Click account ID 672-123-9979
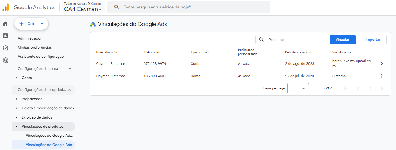 tap(155, 64)
